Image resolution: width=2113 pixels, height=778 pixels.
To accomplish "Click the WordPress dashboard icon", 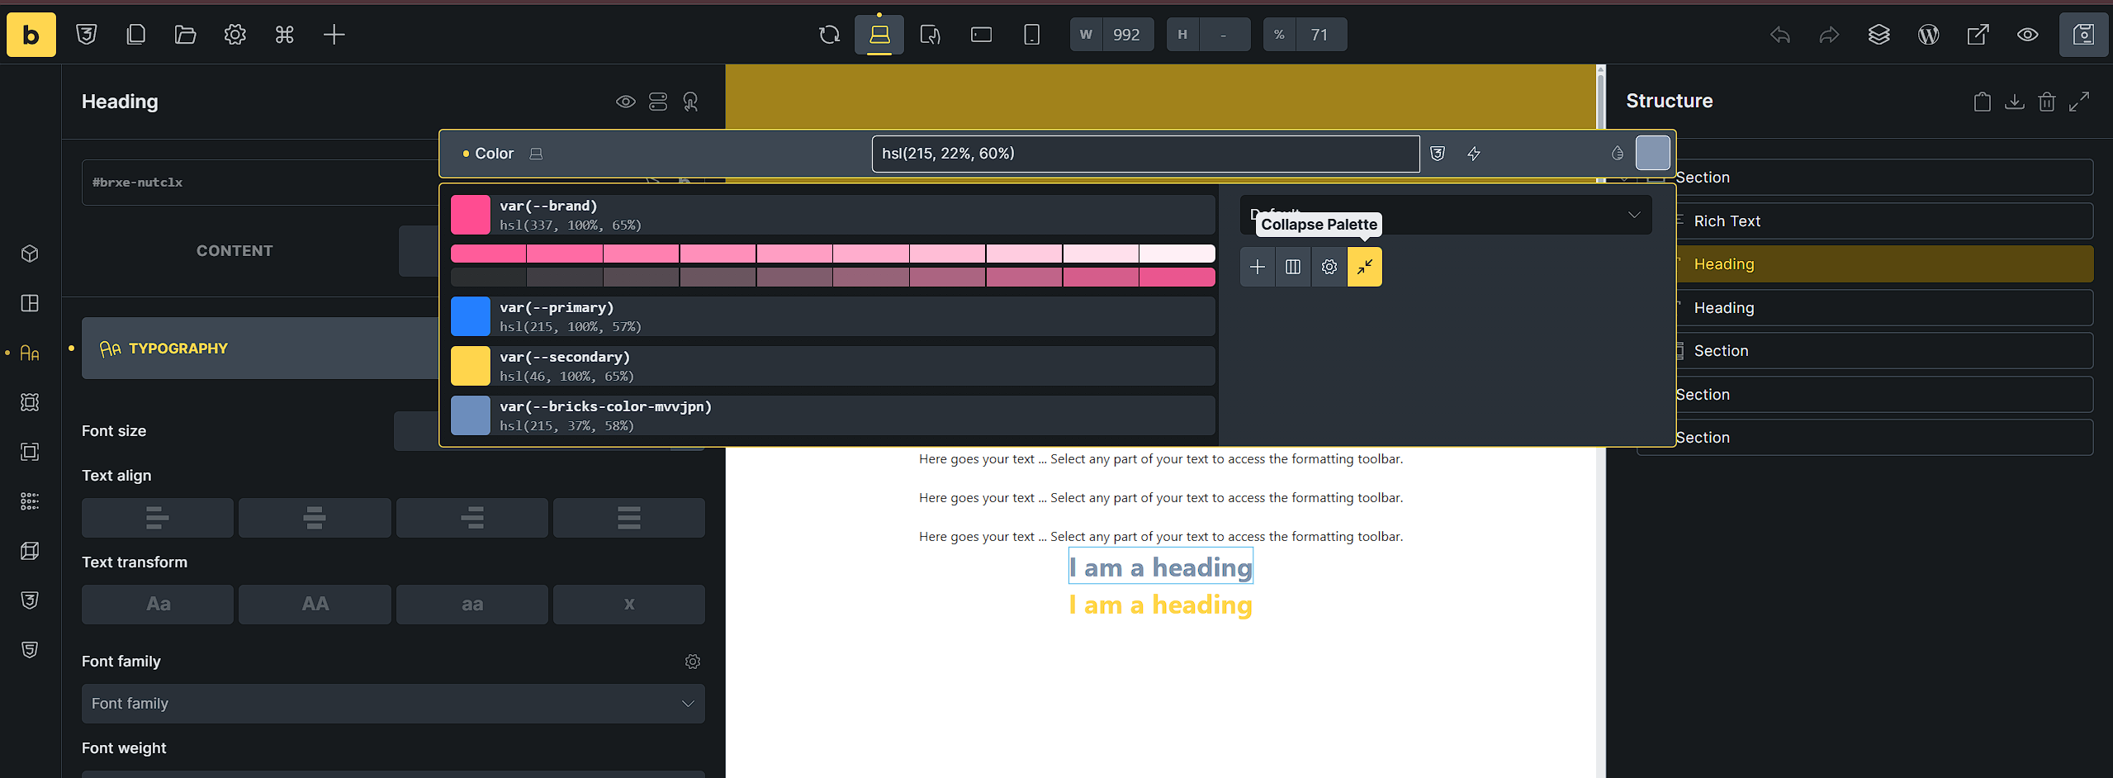I will (x=1928, y=35).
